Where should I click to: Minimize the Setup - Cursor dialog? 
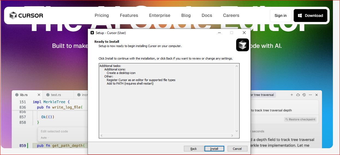(219, 33)
